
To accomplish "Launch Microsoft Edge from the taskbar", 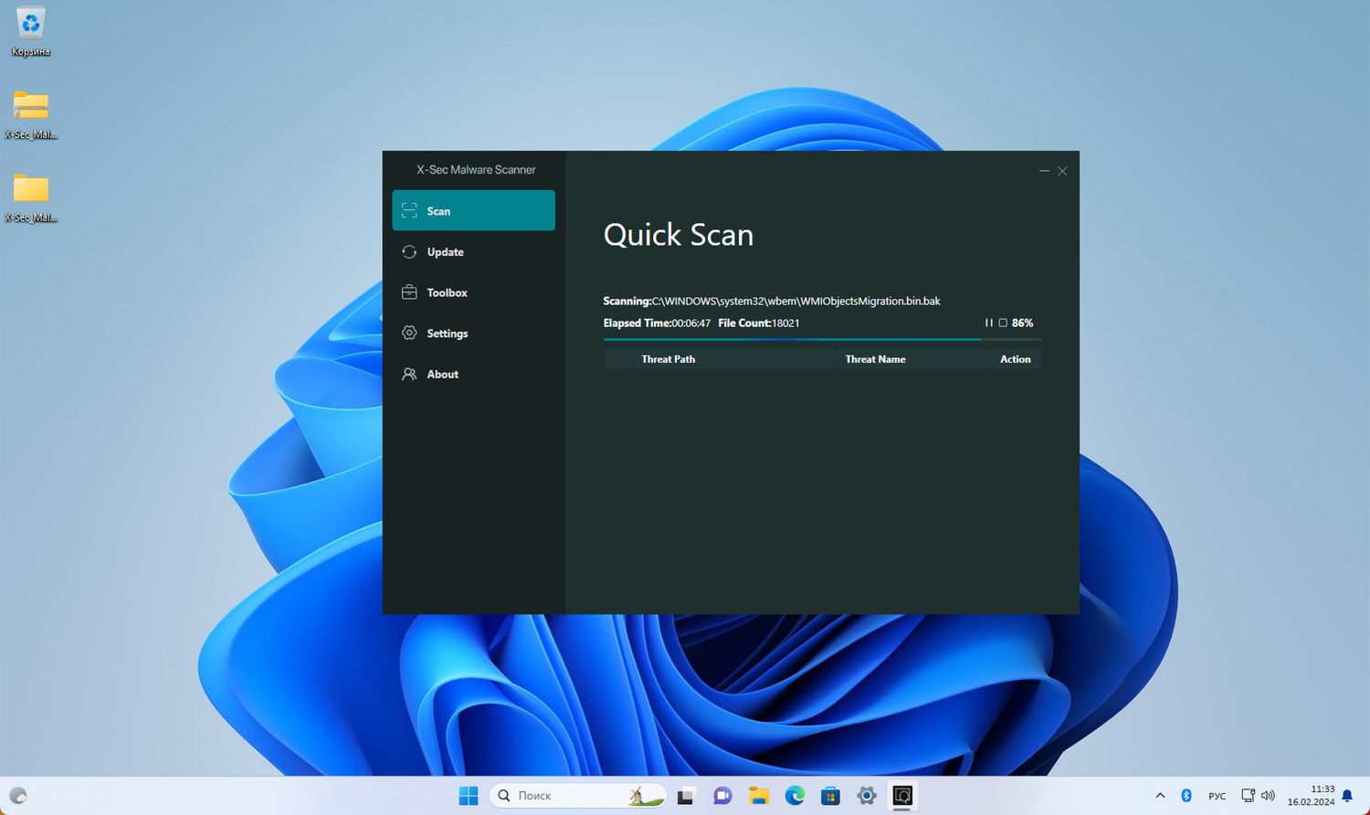I will 795,796.
